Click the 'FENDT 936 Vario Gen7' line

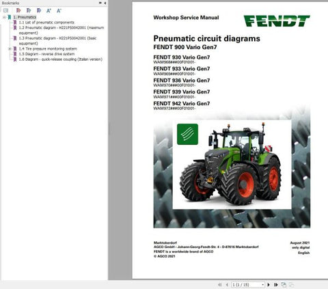click(x=182, y=80)
